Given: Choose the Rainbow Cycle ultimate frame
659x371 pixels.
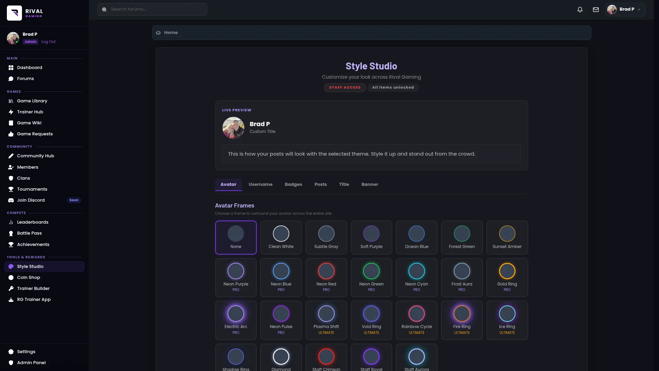Looking at the screenshot, I should (416, 320).
